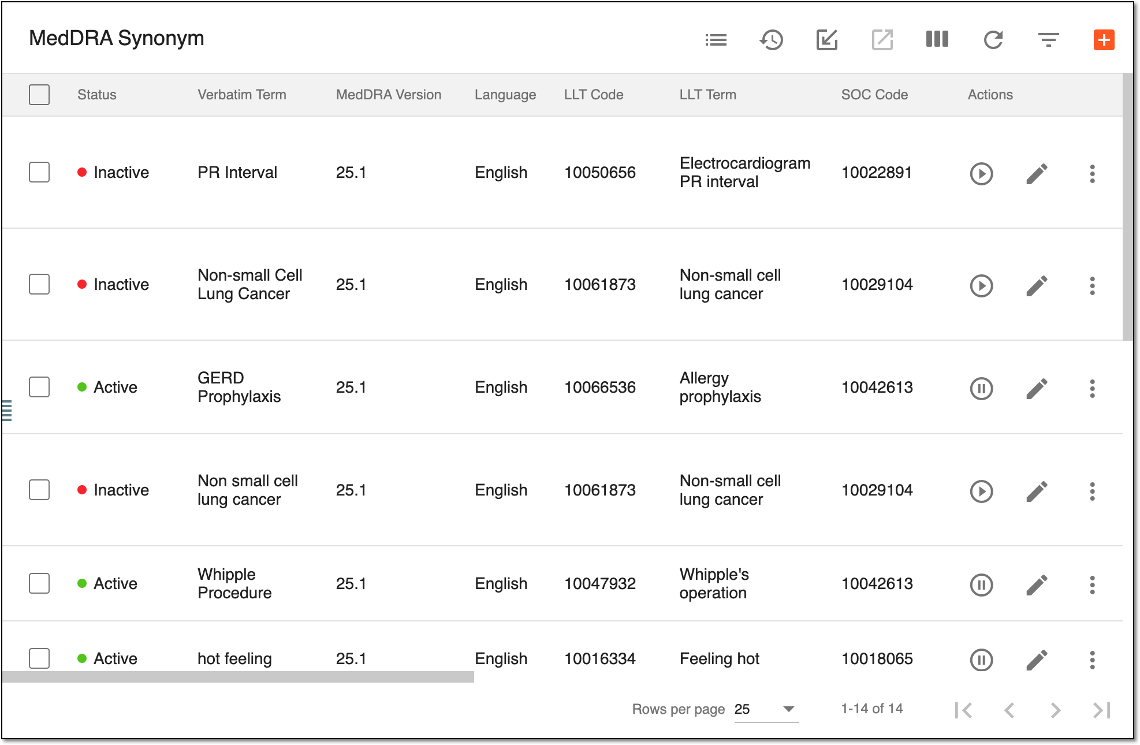The image size is (1140, 745).
Task: Sort by SOC Code column header
Action: tap(874, 95)
